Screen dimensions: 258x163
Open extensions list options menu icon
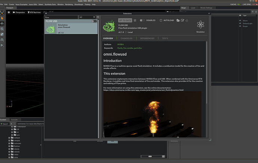98,17
